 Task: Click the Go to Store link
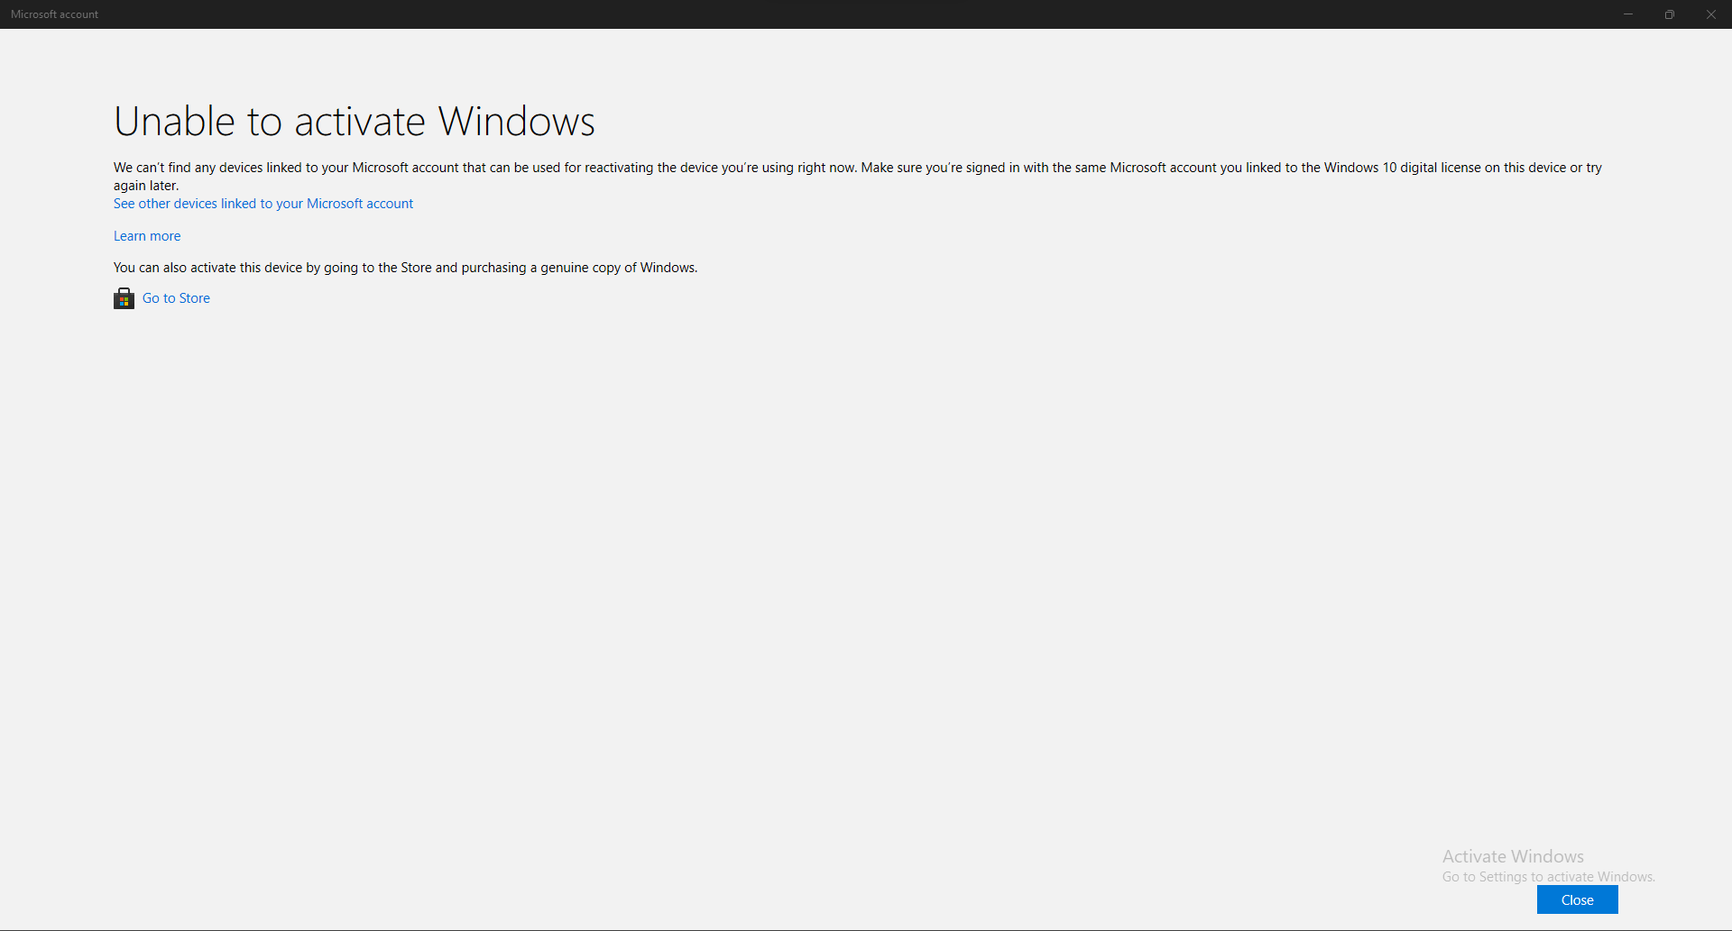pyautogui.click(x=176, y=298)
